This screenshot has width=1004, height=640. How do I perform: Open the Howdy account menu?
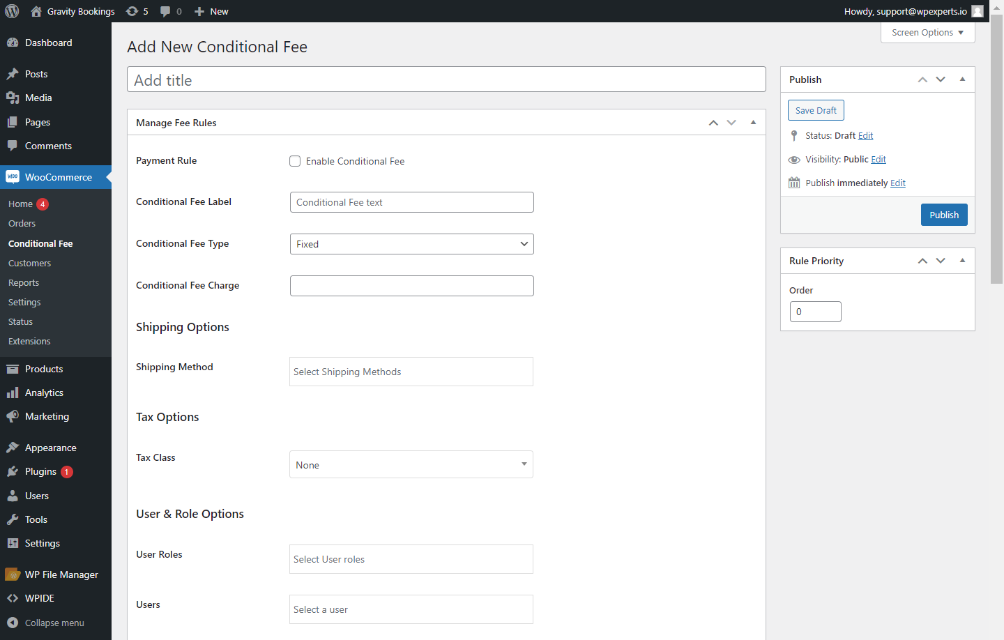pyautogui.click(x=913, y=11)
